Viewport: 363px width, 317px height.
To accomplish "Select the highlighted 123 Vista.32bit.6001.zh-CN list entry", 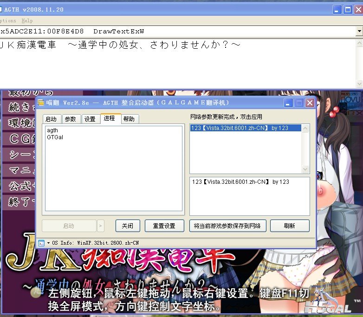I will 246,128.
